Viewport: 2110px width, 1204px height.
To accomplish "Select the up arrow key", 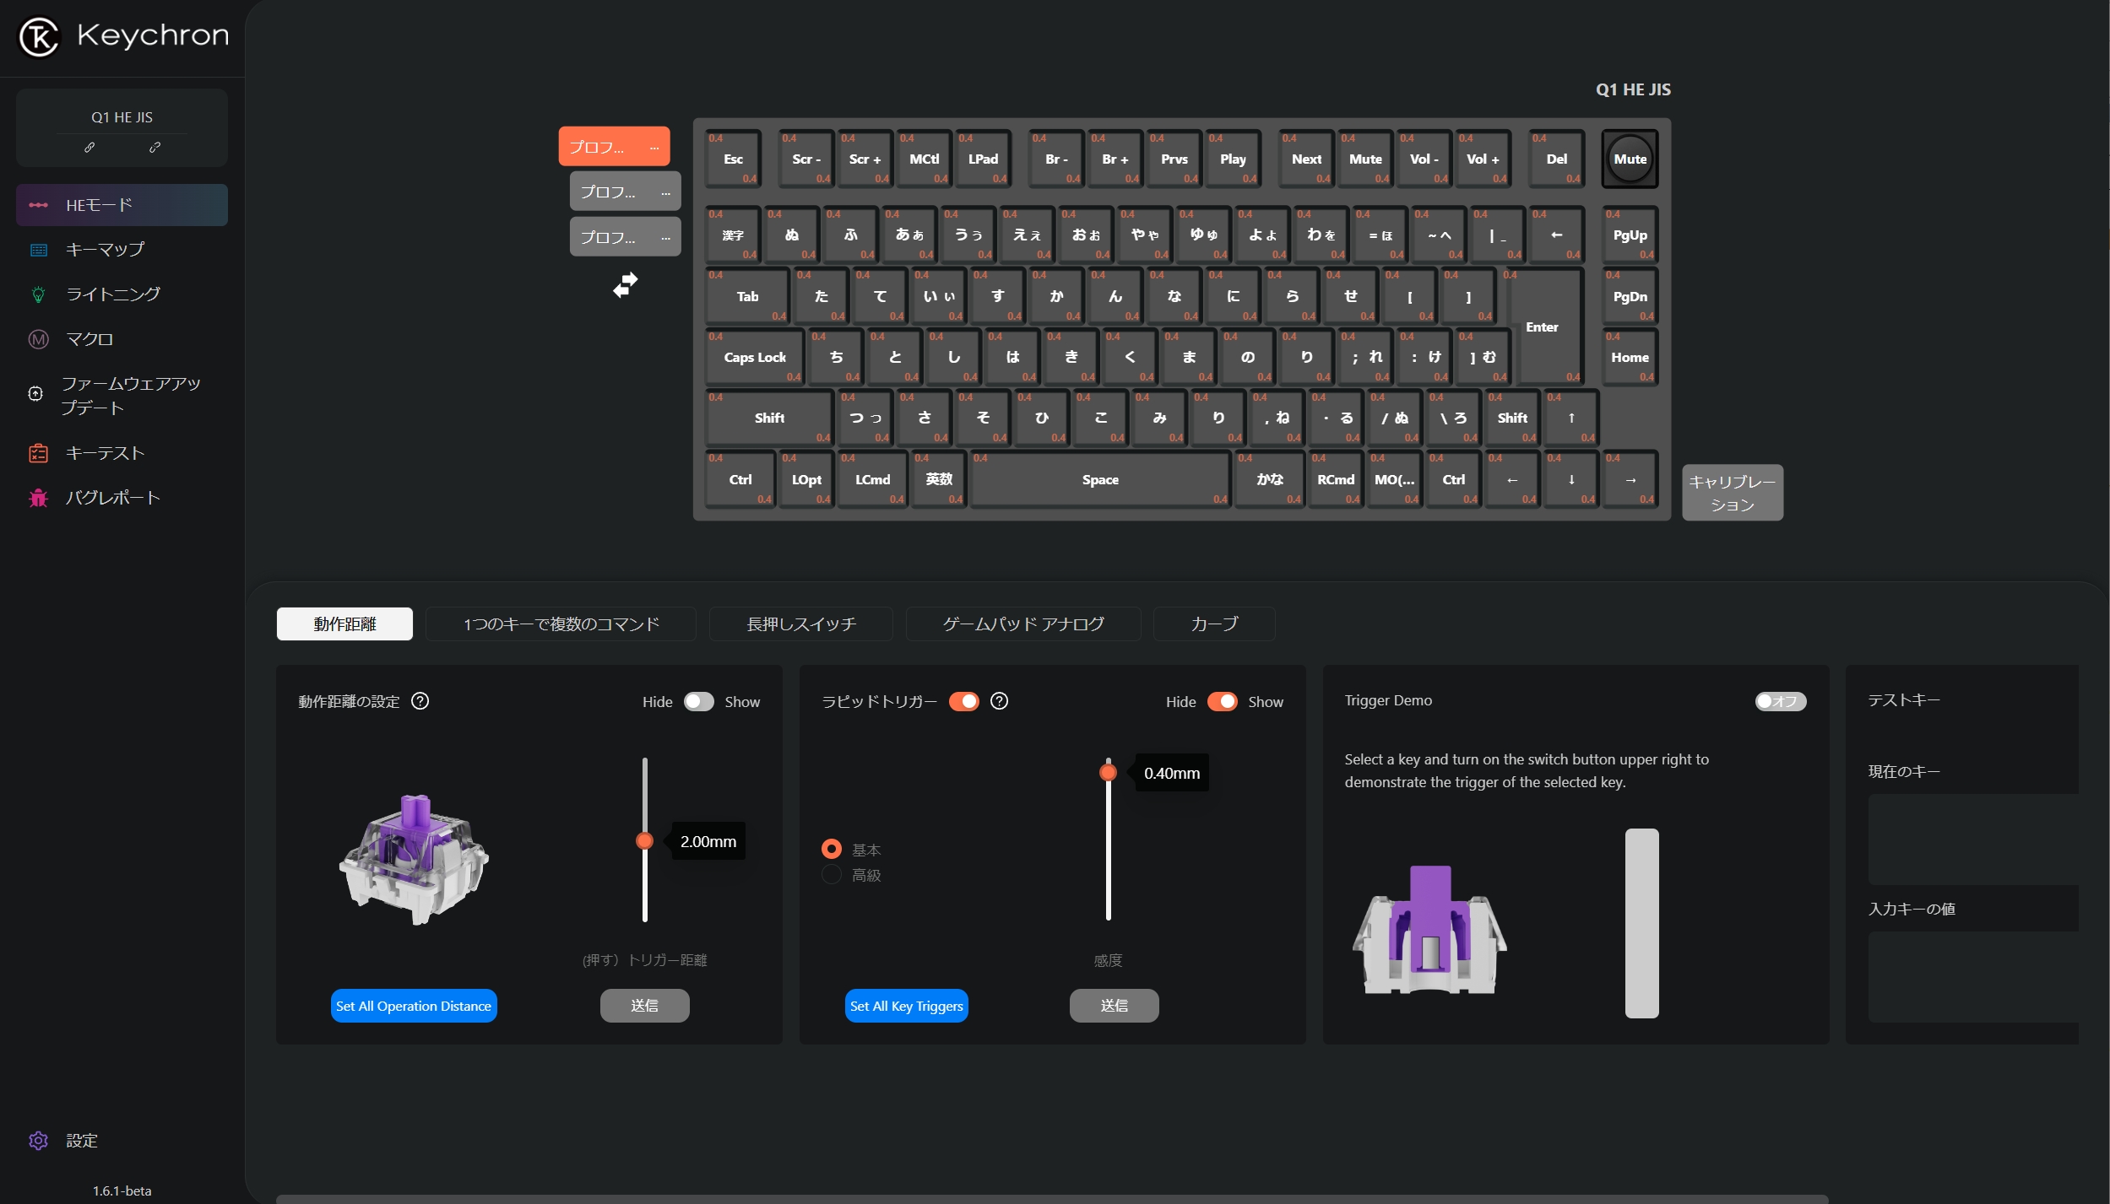I will (x=1570, y=418).
